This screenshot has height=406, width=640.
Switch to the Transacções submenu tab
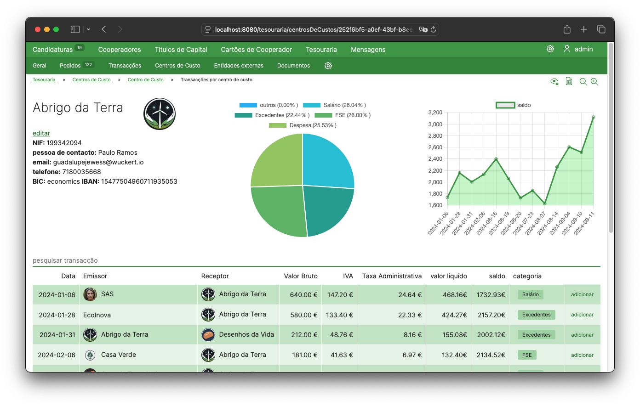pyautogui.click(x=125, y=66)
